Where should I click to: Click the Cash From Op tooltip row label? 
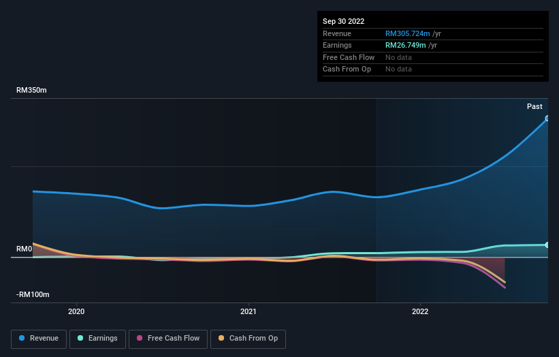point(347,69)
